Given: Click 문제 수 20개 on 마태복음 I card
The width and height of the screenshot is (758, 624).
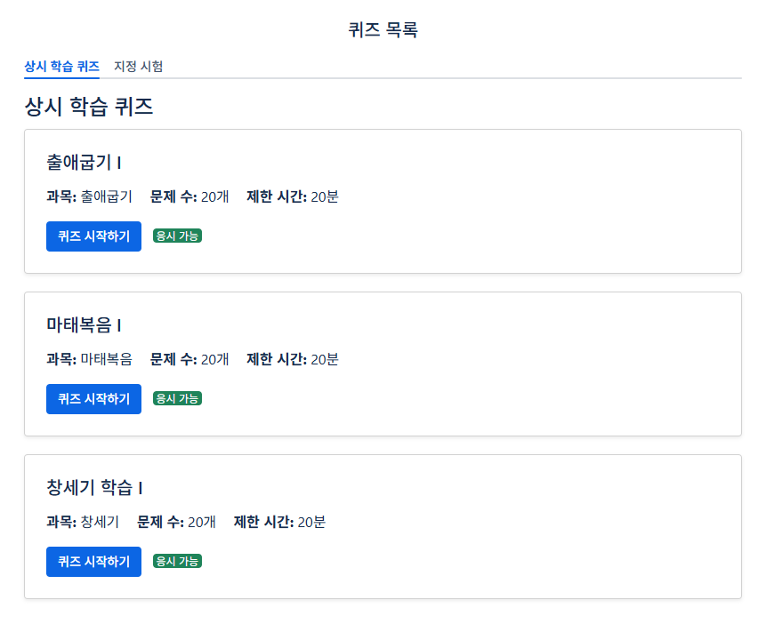Looking at the screenshot, I should [189, 359].
